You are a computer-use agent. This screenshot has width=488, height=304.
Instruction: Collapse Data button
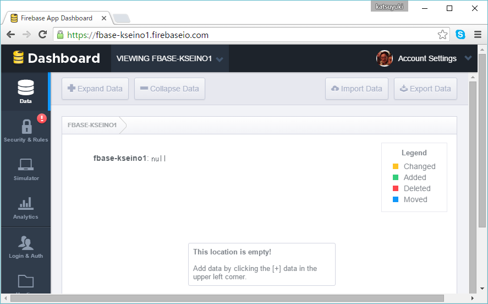pos(169,89)
